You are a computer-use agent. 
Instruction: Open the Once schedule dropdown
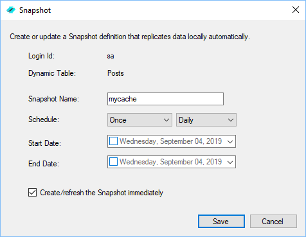click(x=139, y=120)
